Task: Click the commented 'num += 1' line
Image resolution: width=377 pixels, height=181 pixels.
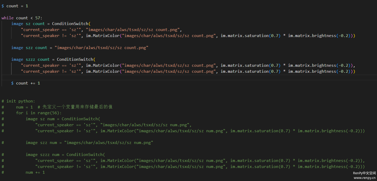Action: [x=35, y=172]
